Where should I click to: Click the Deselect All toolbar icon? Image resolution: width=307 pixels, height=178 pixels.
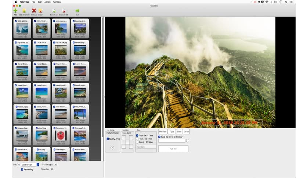[64, 11]
